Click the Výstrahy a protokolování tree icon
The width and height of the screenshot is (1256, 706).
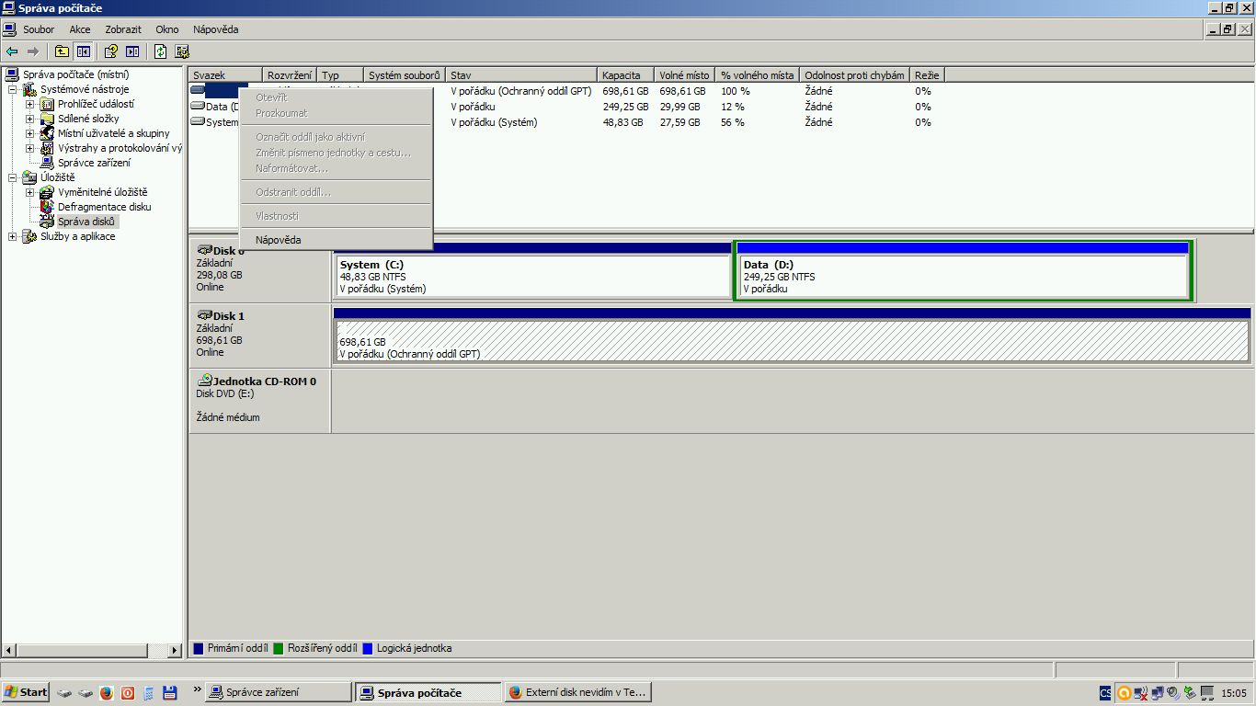[48, 148]
